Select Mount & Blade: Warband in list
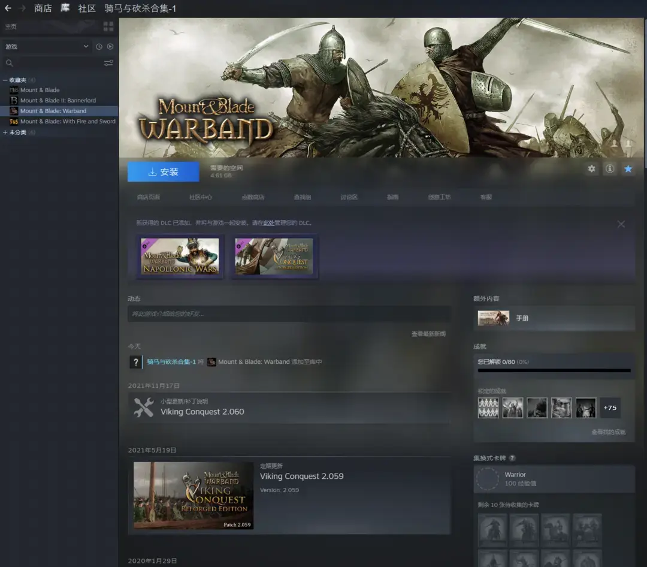 (x=59, y=111)
